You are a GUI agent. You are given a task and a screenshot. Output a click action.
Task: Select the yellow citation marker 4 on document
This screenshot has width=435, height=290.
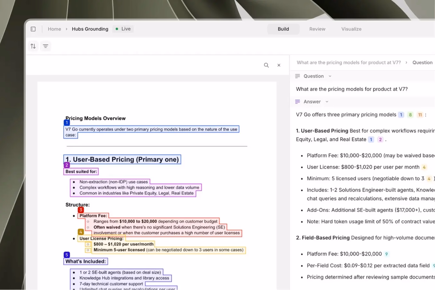tap(81, 231)
